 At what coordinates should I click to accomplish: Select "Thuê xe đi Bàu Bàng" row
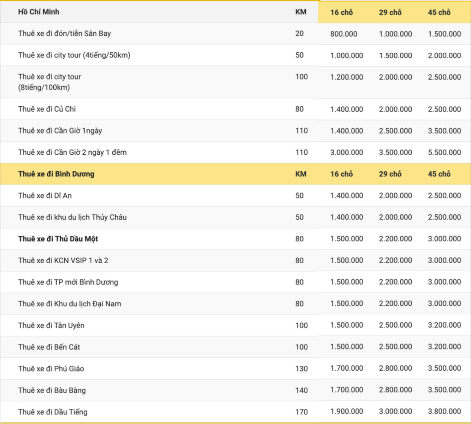(x=52, y=390)
